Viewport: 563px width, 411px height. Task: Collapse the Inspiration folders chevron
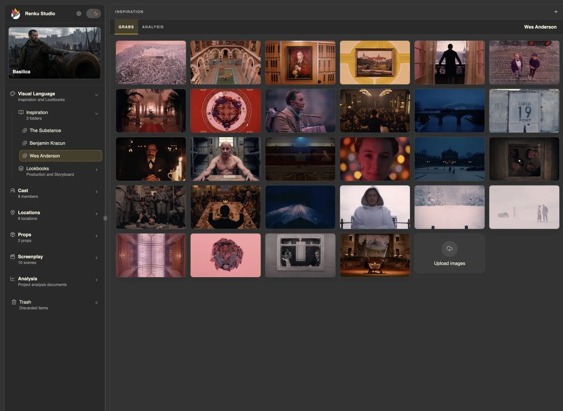point(96,114)
